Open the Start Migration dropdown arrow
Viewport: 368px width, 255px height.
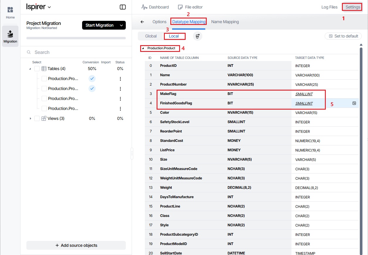[x=121, y=25]
